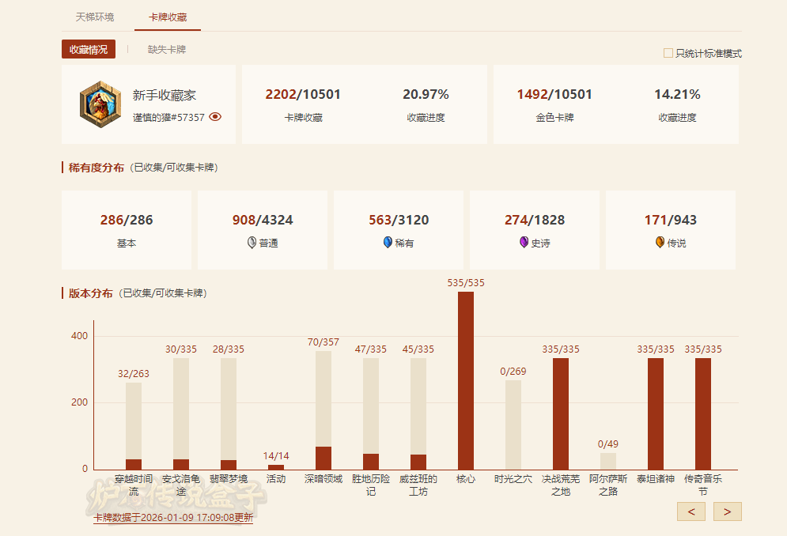Click the collector avatar badge icon
The height and width of the screenshot is (536, 787).
(x=99, y=104)
